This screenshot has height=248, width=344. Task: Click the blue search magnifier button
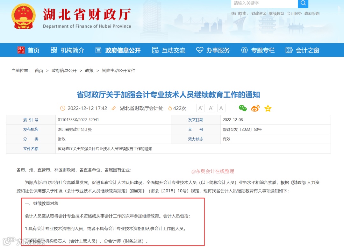pyautogui.click(x=303, y=3)
